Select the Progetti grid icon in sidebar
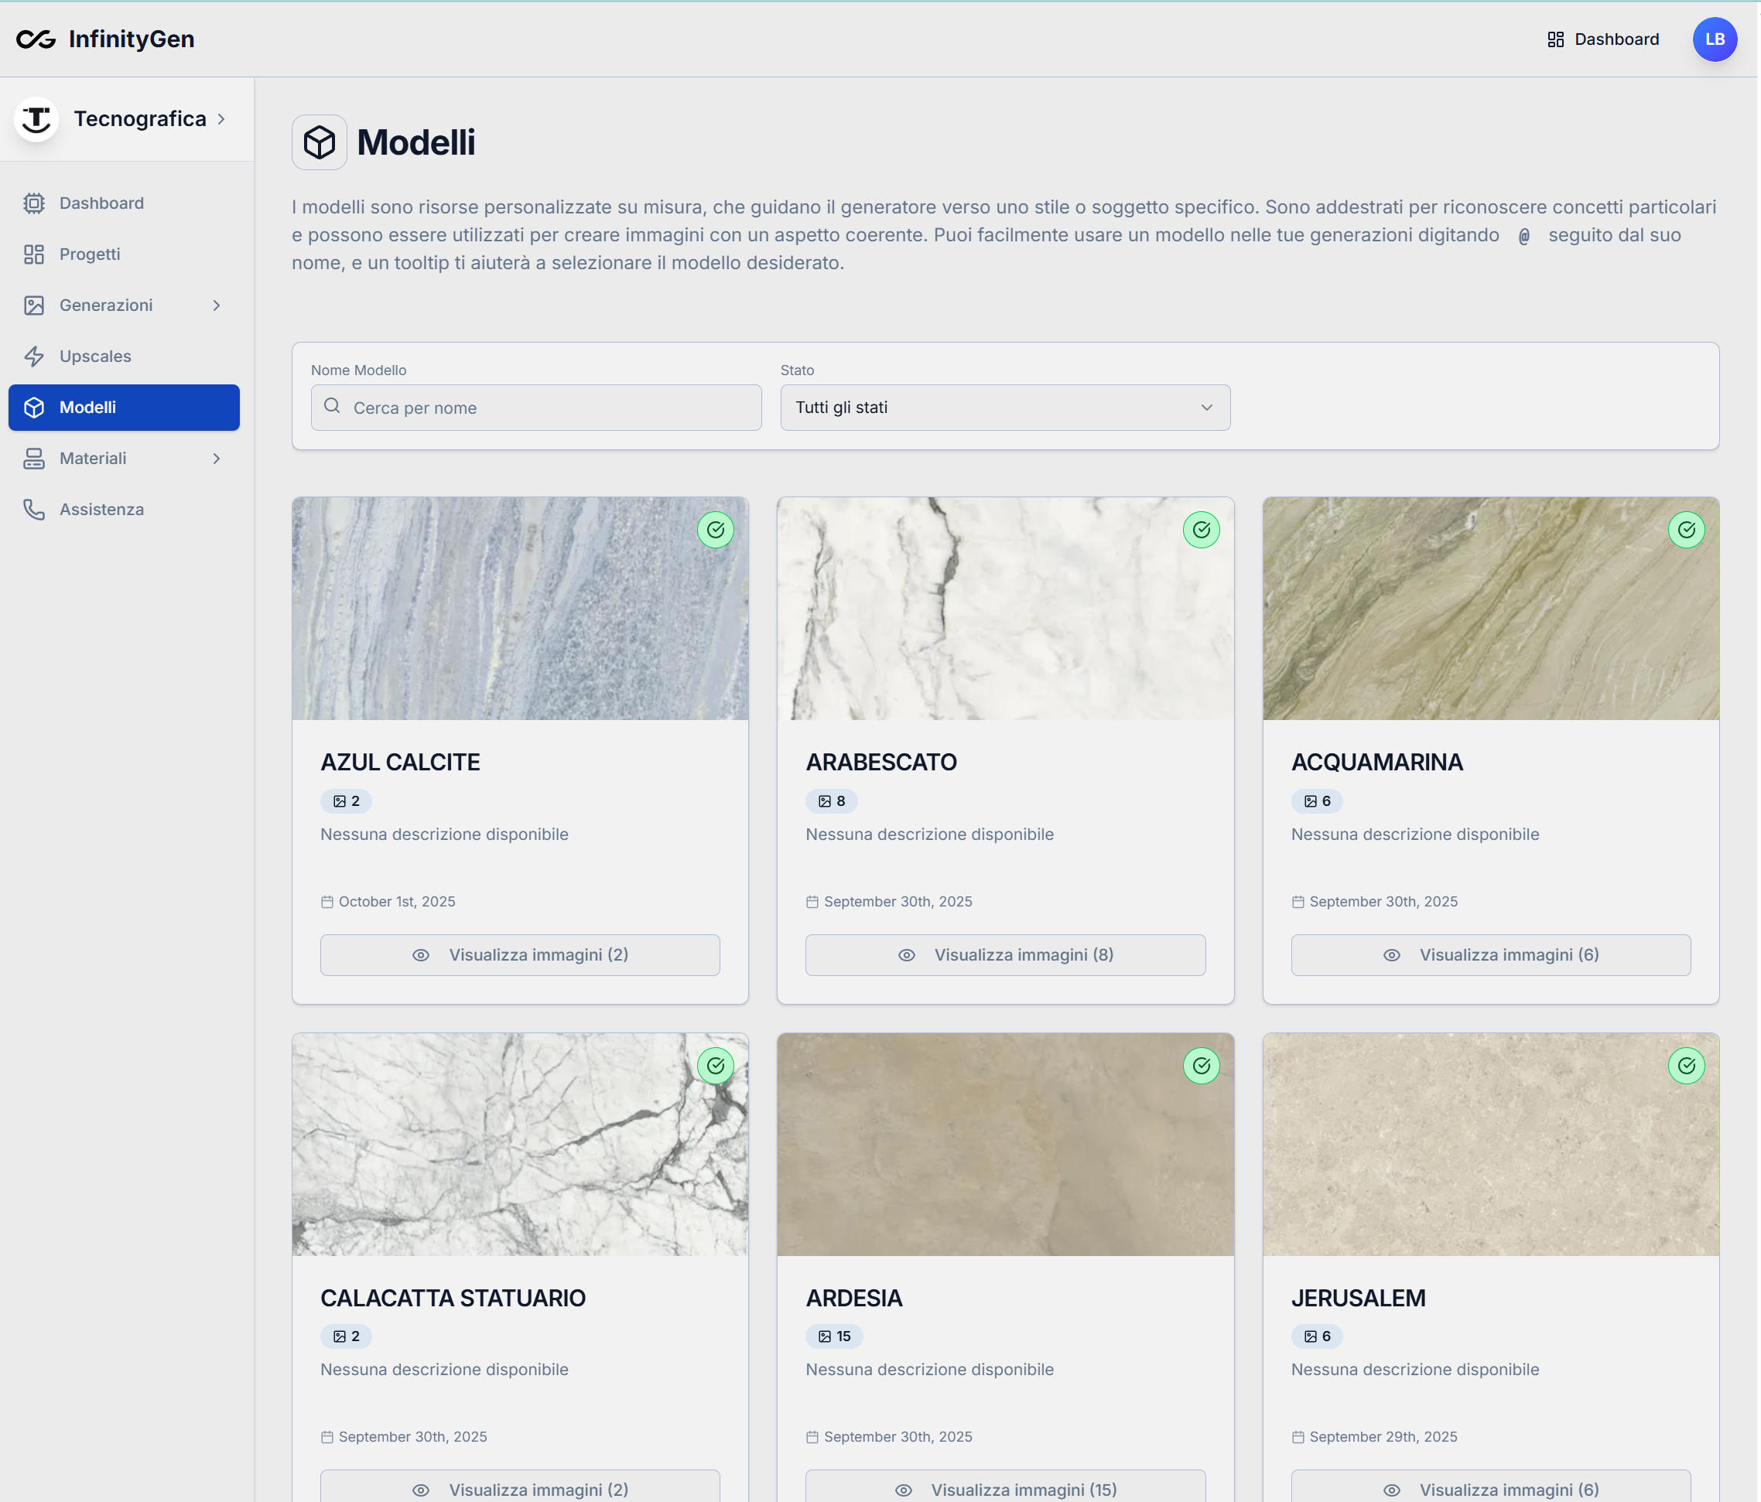Screen dimensions: 1761x1502 click(34, 254)
